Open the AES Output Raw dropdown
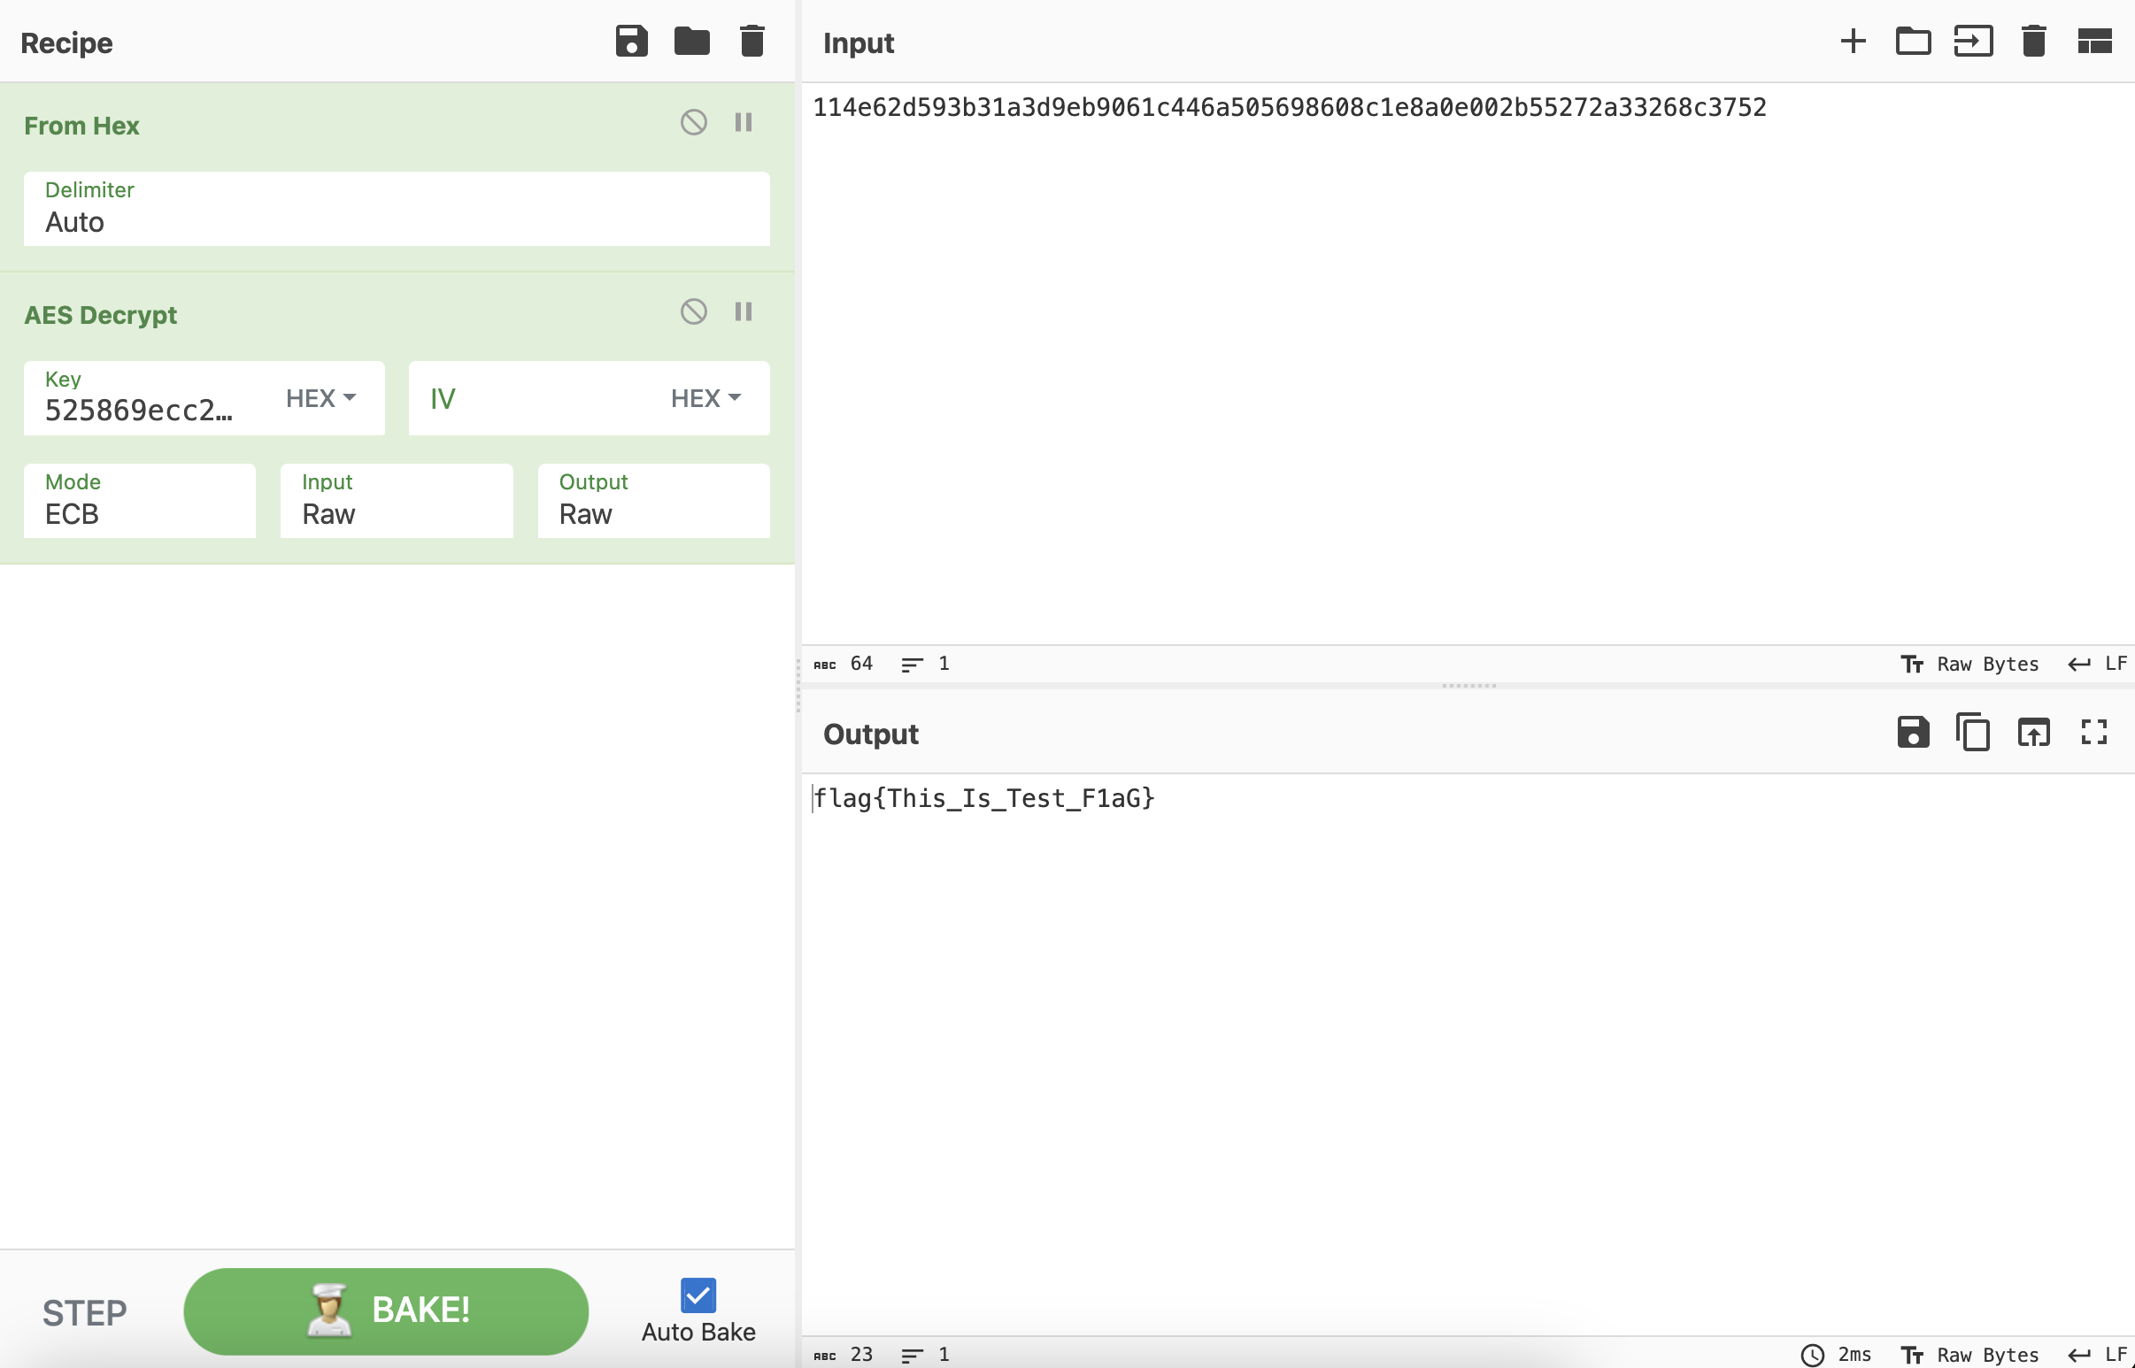Screen dimensions: 2135x1368 click(x=653, y=501)
